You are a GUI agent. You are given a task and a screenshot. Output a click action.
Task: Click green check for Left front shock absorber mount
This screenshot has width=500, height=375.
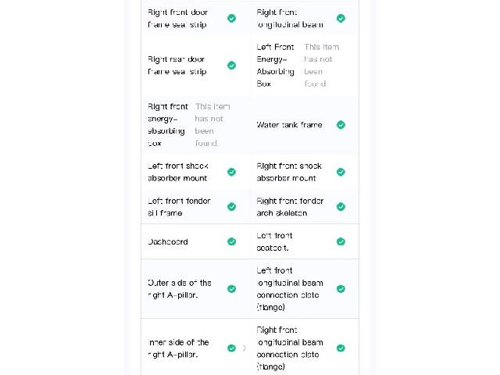(232, 172)
